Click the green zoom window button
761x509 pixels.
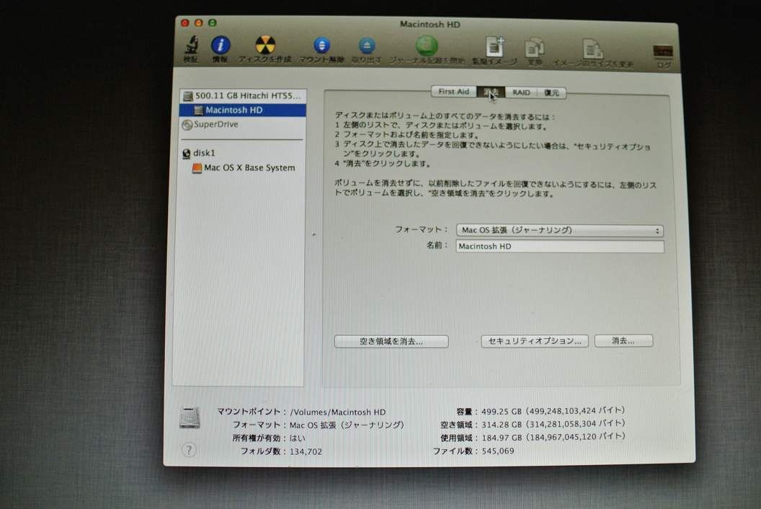213,22
